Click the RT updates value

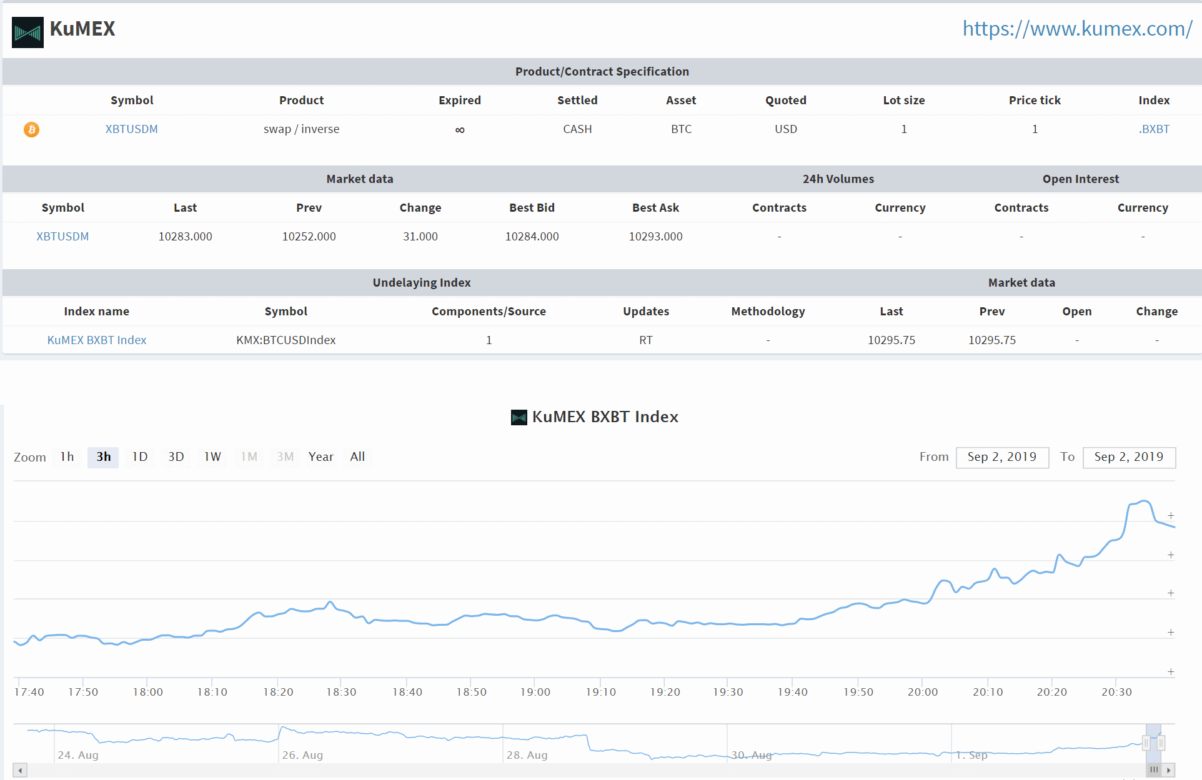click(x=646, y=340)
